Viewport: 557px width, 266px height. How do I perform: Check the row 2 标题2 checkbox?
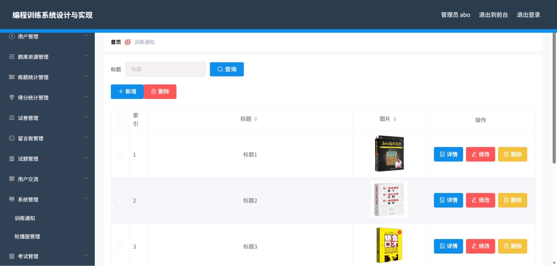(119, 201)
